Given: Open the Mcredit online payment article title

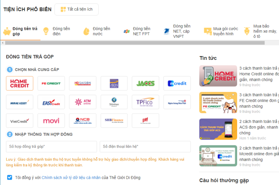Looking at the screenshot, I should coord(259,154).
